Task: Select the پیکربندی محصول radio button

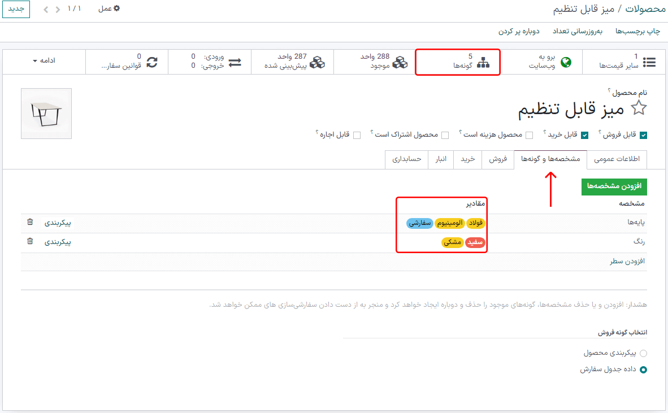Action: [644, 353]
